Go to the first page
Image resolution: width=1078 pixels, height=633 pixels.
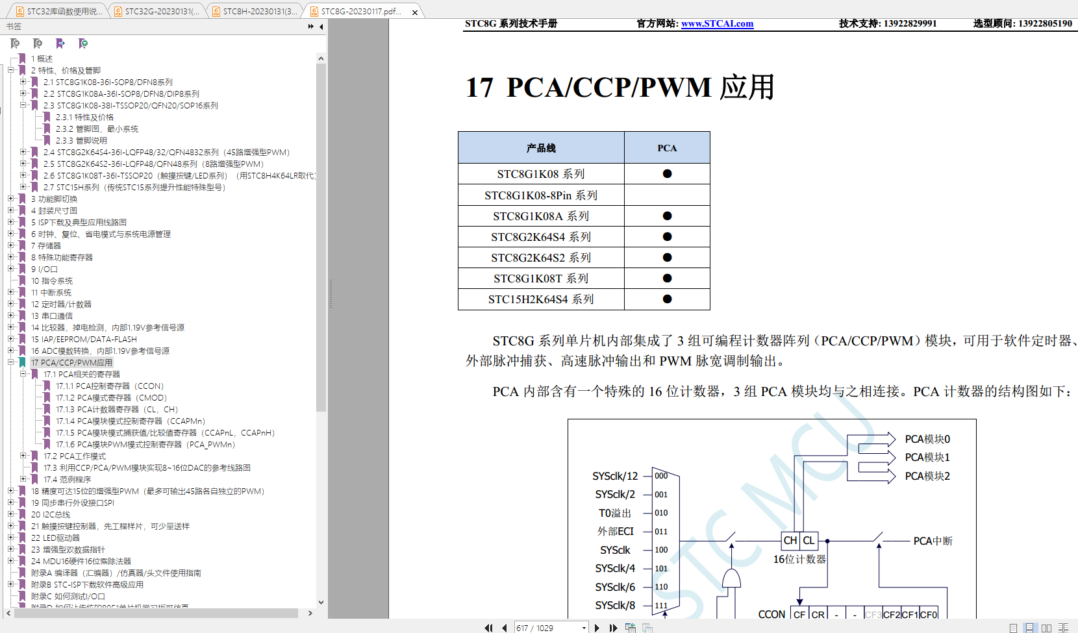(x=488, y=628)
